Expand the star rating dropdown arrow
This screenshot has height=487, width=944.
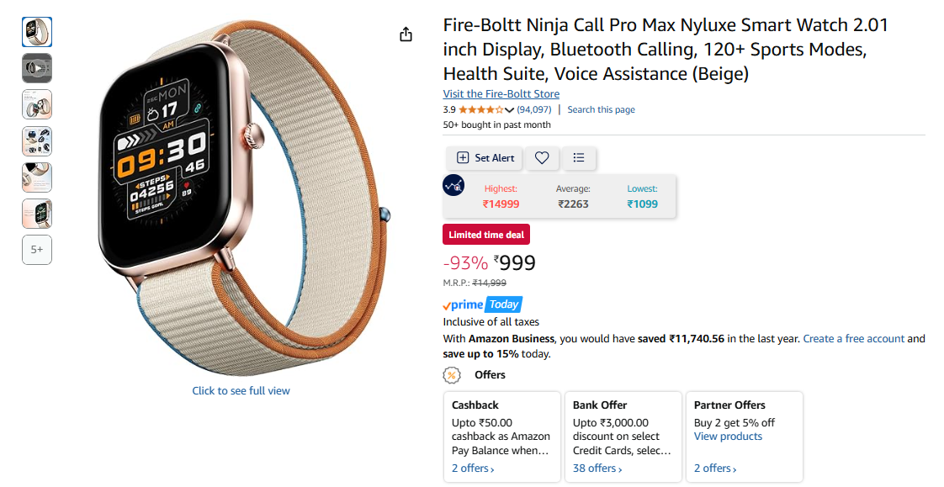tap(509, 109)
